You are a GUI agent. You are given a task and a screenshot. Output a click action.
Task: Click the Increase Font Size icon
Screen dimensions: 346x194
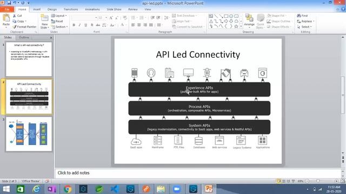pyautogui.click(x=111, y=18)
